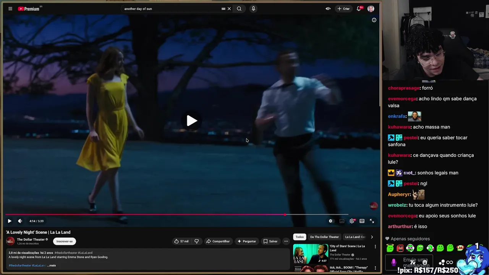
Task: Open The Dollar Theater channel name
Action: coord(31,239)
